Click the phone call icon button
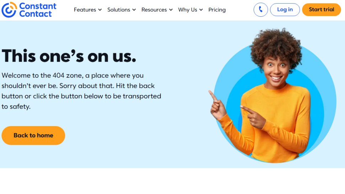345x194 pixels. [x=260, y=10]
